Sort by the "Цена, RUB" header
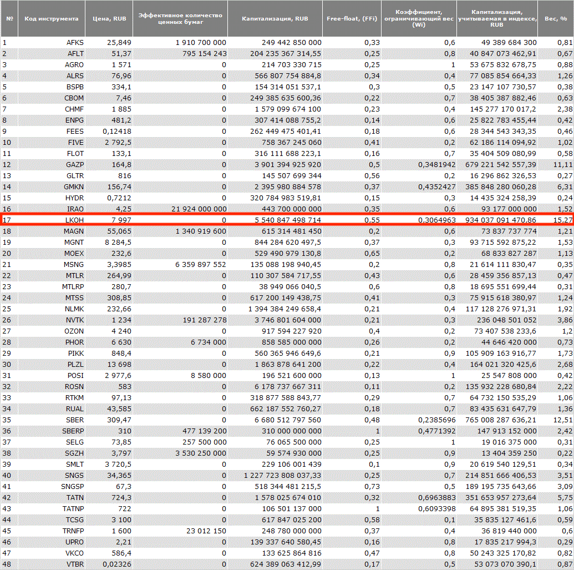The width and height of the screenshot is (574, 570). click(x=109, y=19)
